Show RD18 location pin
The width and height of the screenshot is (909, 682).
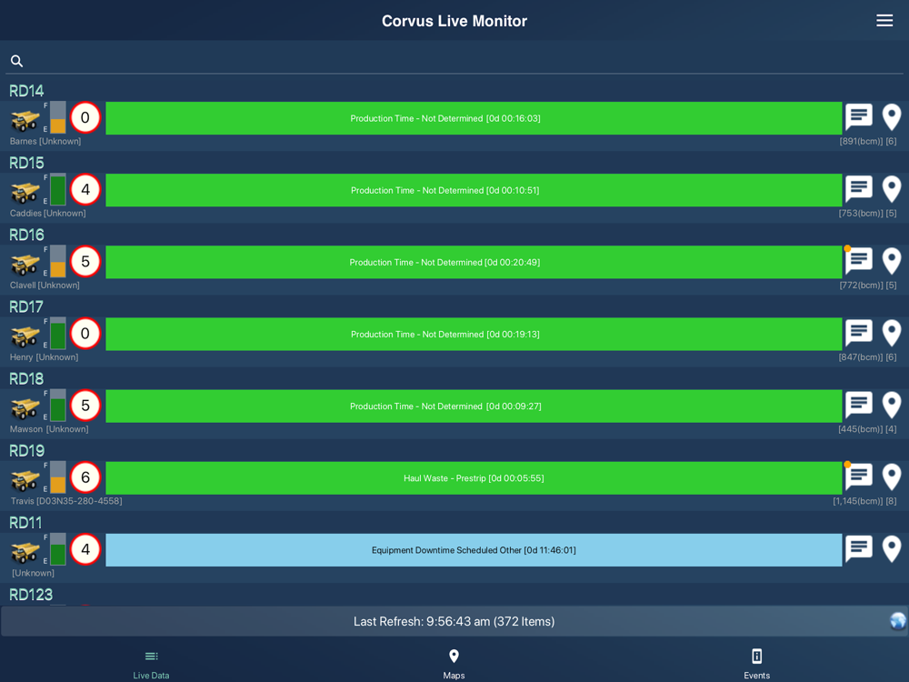coord(892,406)
